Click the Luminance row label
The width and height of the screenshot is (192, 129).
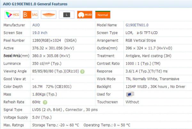[x=12, y=64]
